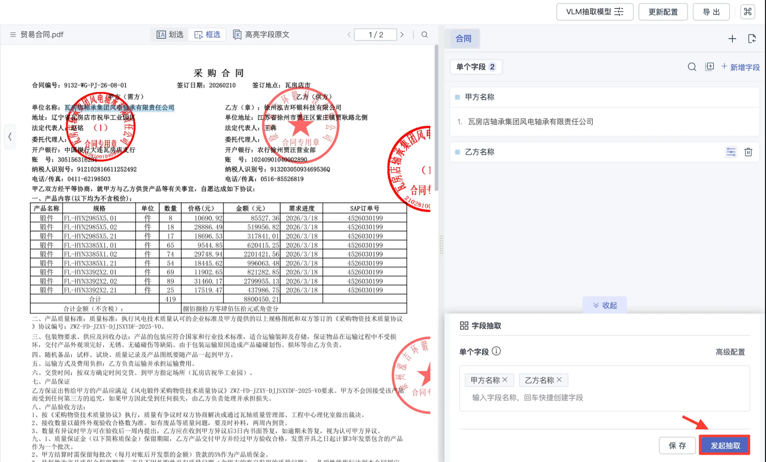Go to the next PDF page
This screenshot has width=766, height=462.
coord(402,35)
